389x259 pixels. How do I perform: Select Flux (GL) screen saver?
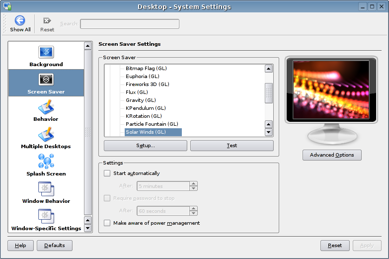coord(137,92)
